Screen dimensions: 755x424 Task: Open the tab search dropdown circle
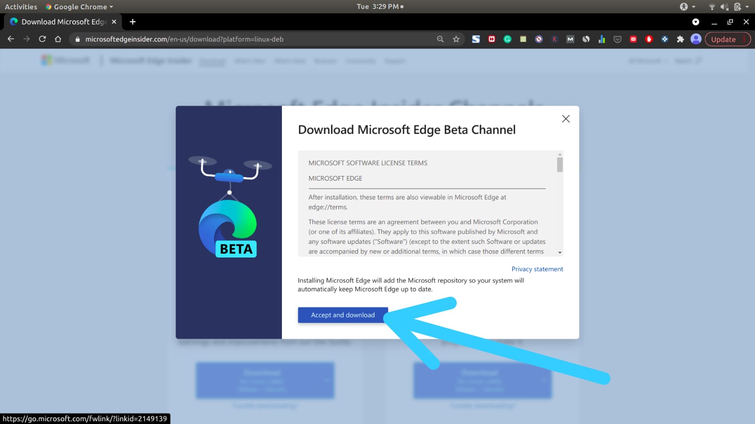(x=696, y=22)
